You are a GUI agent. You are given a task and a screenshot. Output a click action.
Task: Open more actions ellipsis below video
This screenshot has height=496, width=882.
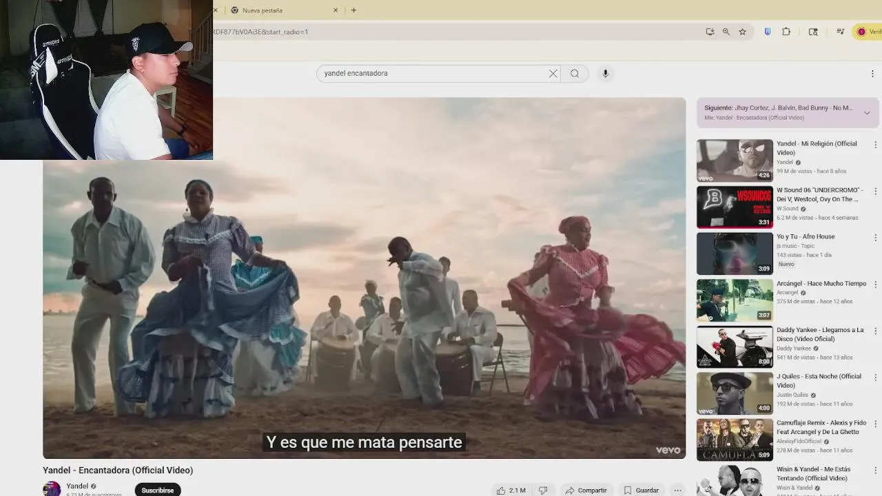(678, 490)
